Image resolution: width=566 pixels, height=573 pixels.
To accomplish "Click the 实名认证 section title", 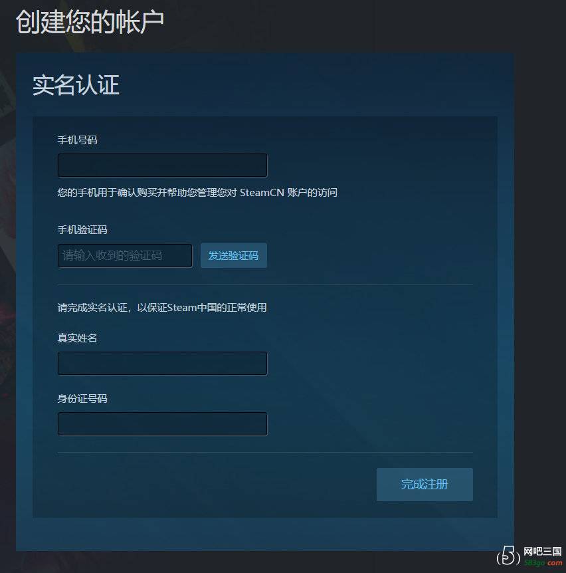I will point(76,85).
